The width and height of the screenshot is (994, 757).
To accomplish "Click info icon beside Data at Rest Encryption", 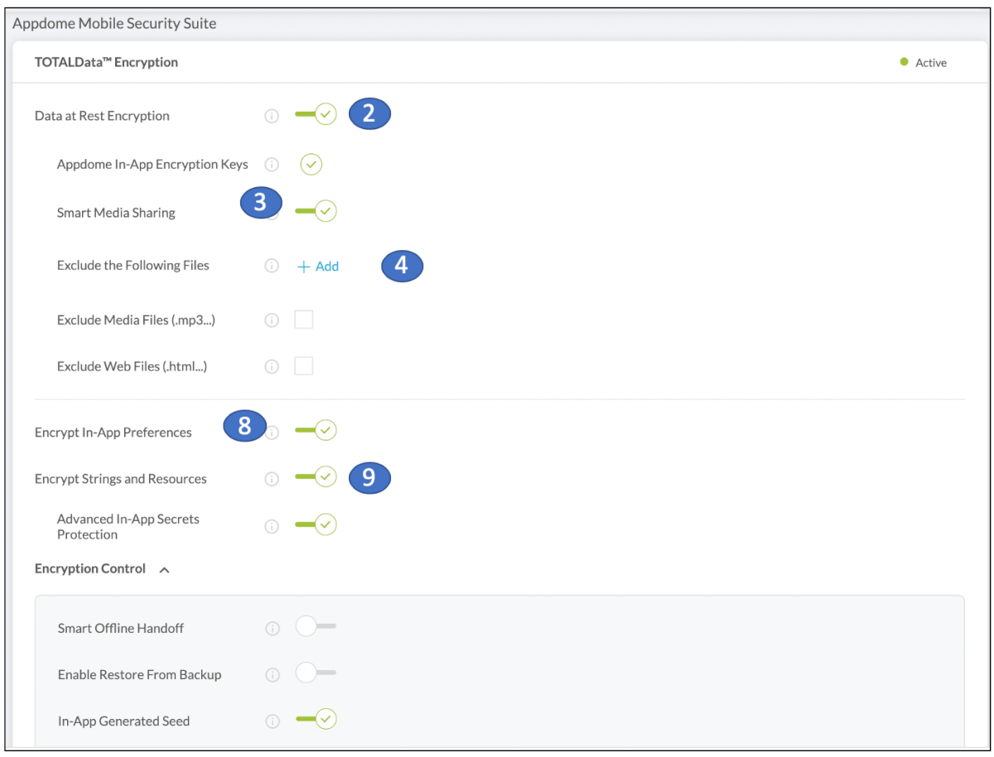I will (272, 116).
